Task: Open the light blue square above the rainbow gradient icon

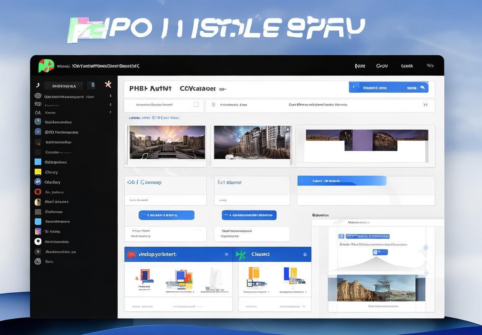Action: 38,222
